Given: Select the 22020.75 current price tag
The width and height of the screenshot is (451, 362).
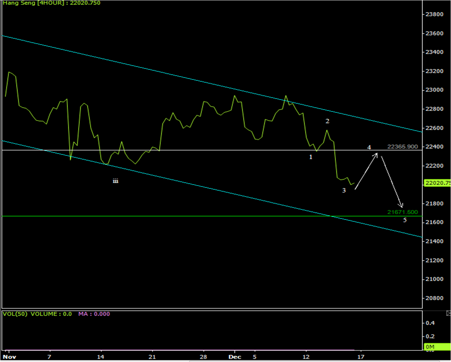Looking at the screenshot, I should (x=437, y=183).
